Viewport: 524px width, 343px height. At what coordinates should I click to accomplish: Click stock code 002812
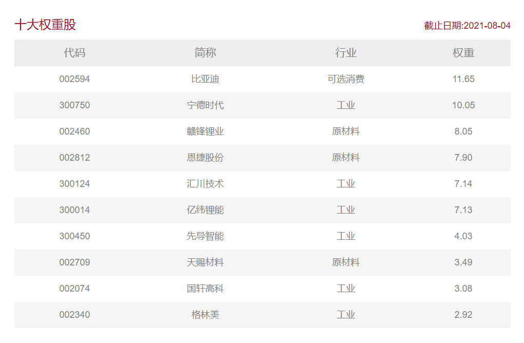click(x=74, y=158)
